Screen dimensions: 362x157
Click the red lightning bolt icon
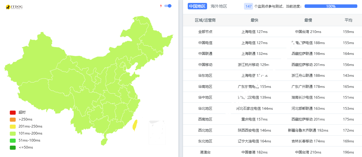point(161,6)
